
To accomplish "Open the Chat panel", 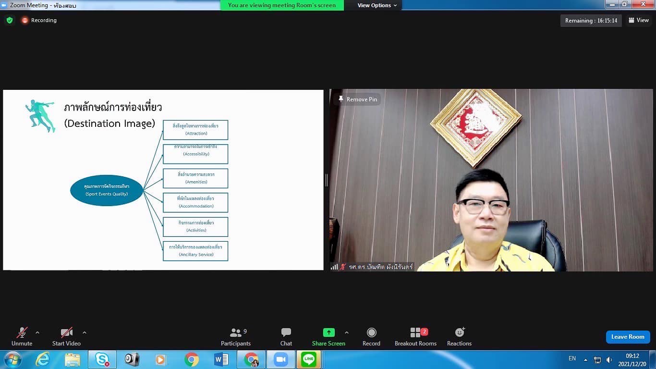I will [x=286, y=336].
